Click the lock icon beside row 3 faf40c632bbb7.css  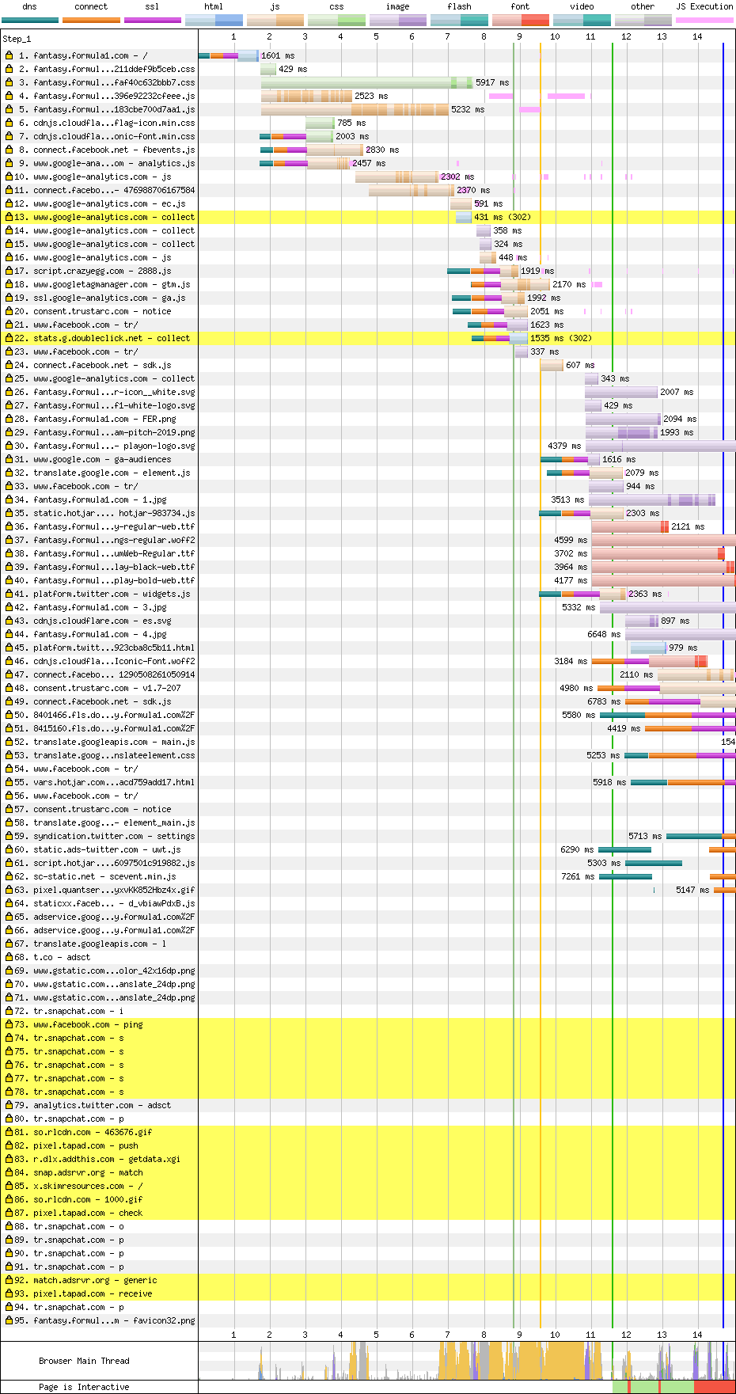9,82
